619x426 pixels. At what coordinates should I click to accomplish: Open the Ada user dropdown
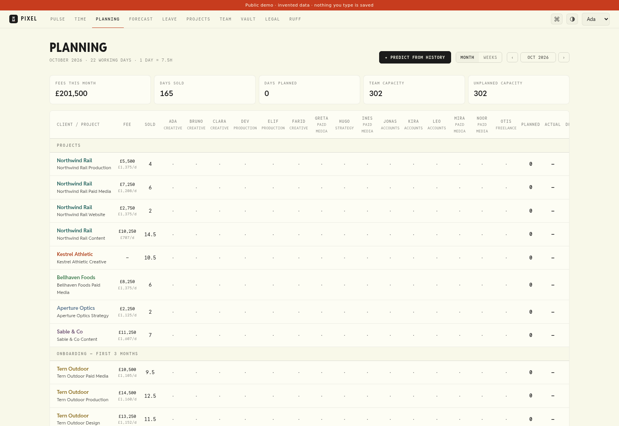[596, 19]
